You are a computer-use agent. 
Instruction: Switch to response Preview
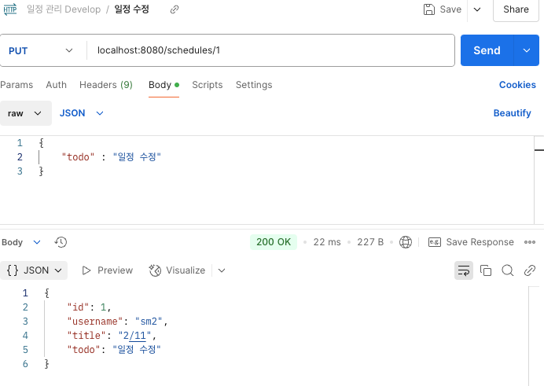pyautogui.click(x=107, y=270)
